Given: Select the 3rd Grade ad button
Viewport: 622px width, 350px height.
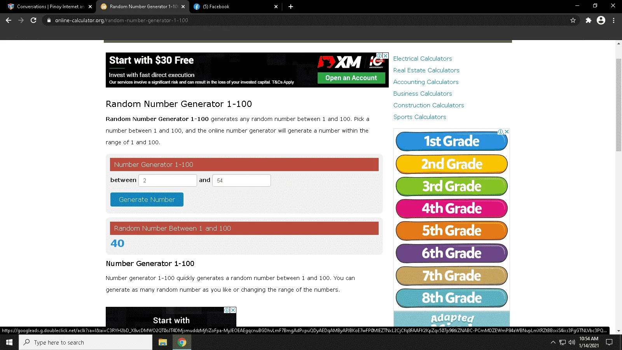Looking at the screenshot, I should coord(451,186).
